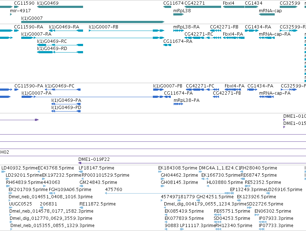Select EST EK085439.5prime
The height and width of the screenshot is (231, 306).
point(184,211)
